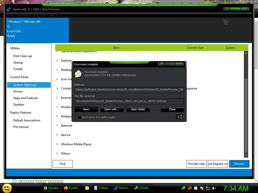258x193 pixels.
Task: Expand the Service category
Action: (x=57, y=135)
